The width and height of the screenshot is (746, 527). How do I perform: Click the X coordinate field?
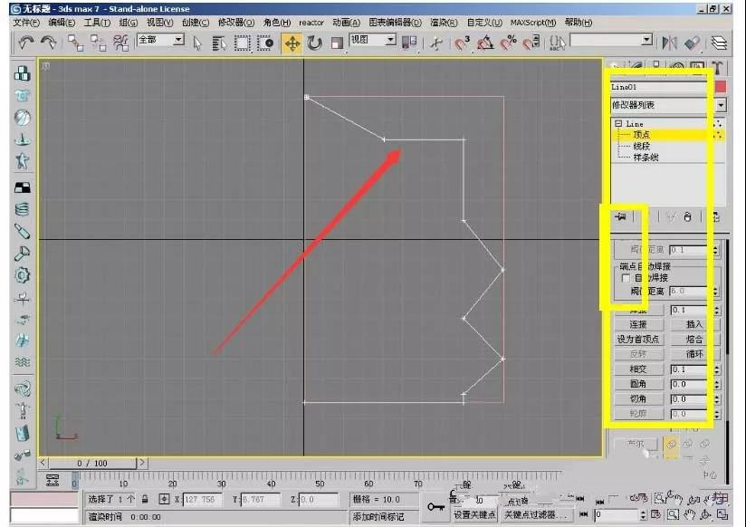coord(203,500)
